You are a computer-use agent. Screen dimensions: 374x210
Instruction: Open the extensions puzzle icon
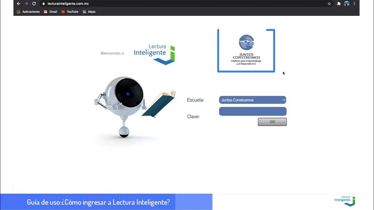(x=339, y=4)
